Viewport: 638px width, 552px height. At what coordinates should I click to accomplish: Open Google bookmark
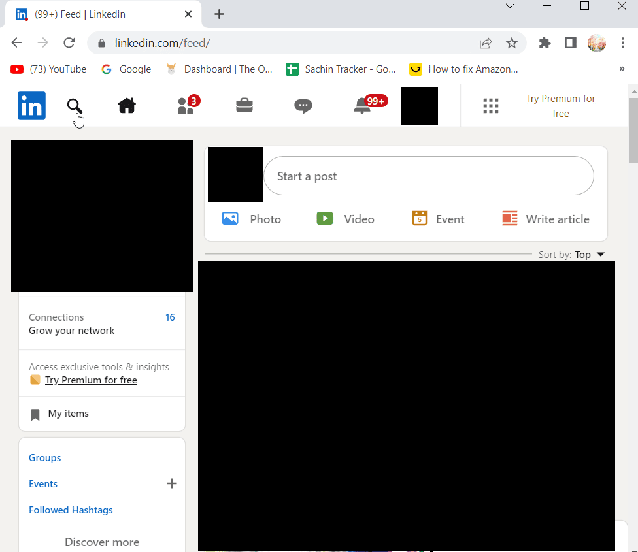(126, 69)
